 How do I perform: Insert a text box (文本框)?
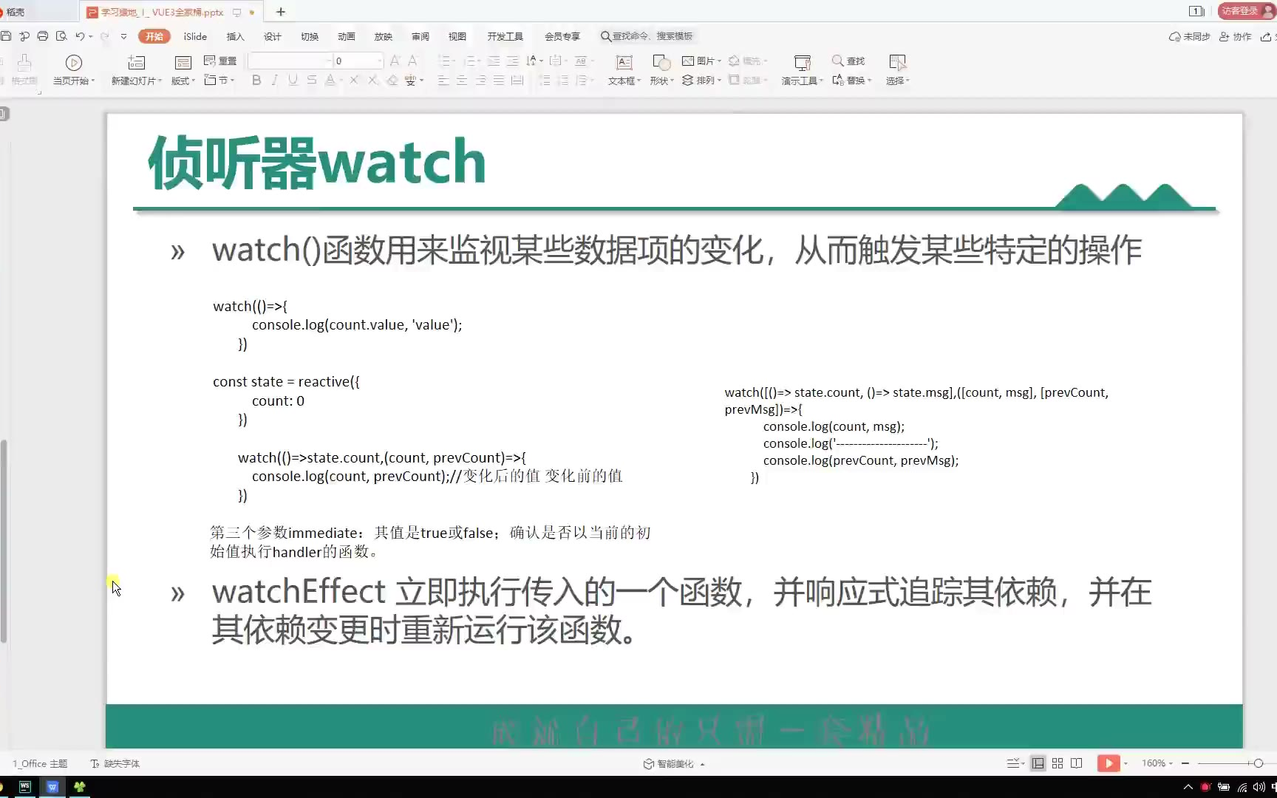(x=624, y=69)
